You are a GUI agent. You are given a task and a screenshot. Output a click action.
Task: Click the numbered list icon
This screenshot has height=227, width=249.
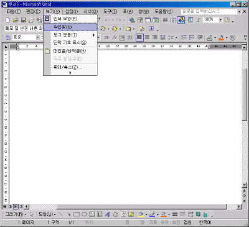pyautogui.click(x=184, y=37)
